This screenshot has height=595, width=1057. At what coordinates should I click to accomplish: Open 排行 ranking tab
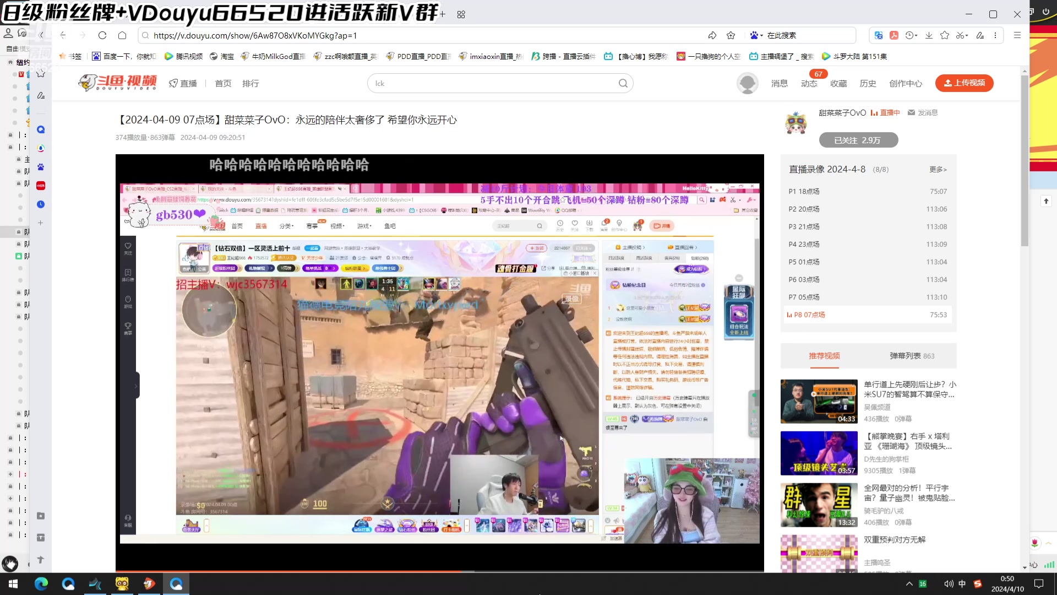pos(250,83)
